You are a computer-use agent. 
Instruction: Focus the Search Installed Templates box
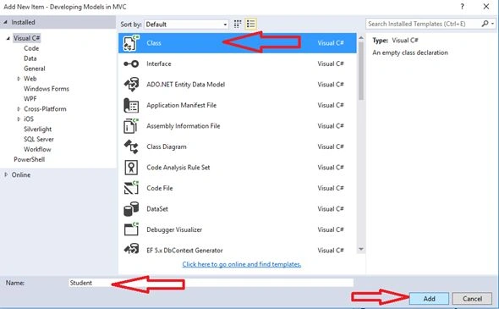[423, 24]
